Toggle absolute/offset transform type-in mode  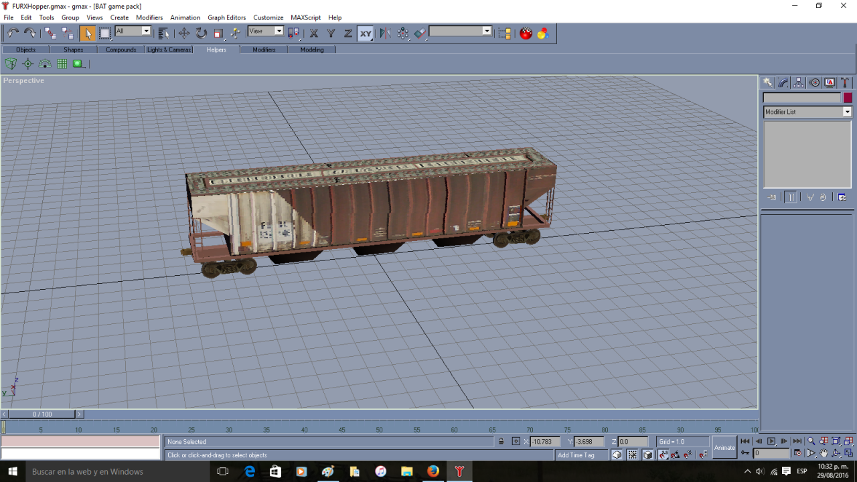click(516, 442)
